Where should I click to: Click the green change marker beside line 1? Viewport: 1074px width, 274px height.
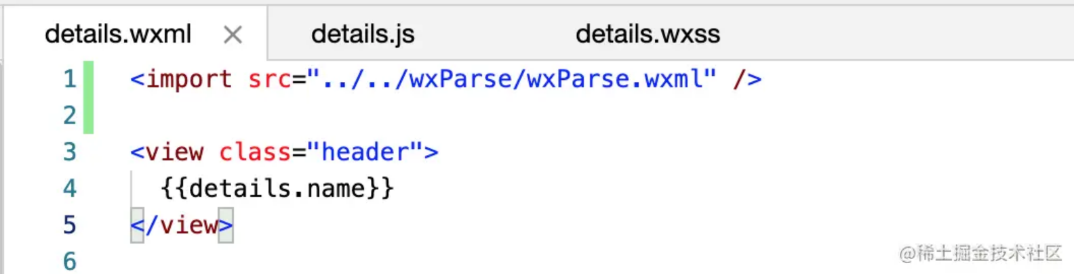[88, 79]
